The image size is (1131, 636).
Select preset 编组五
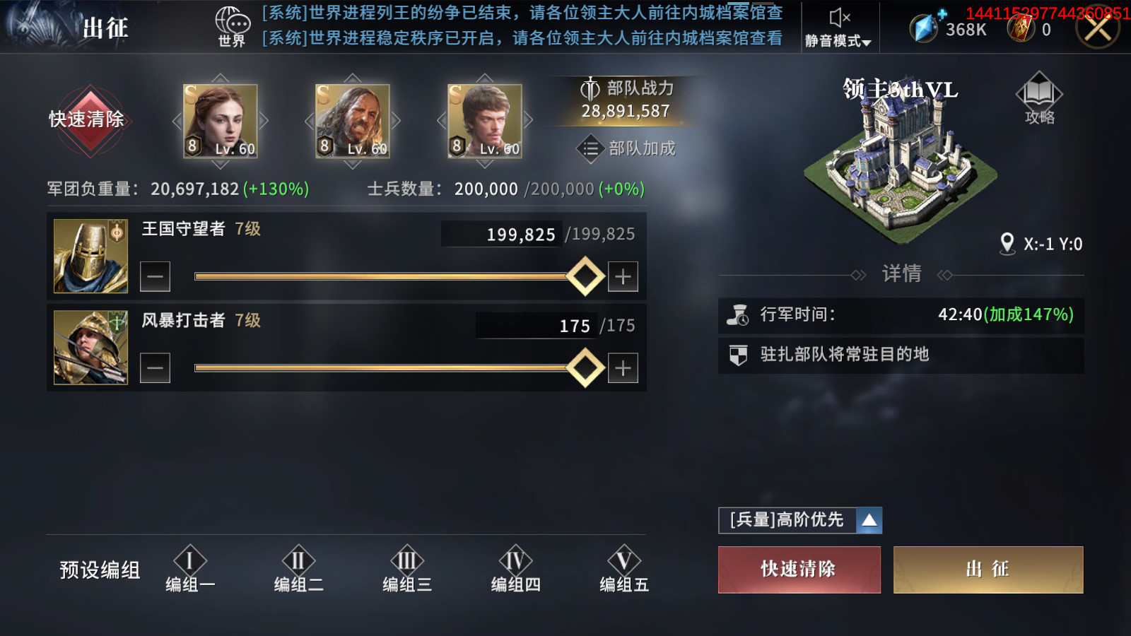(623, 569)
